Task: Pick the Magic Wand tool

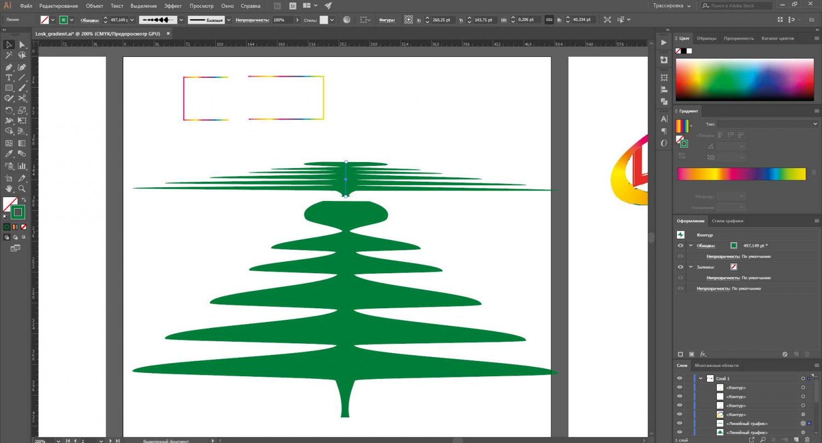Action: coord(9,55)
